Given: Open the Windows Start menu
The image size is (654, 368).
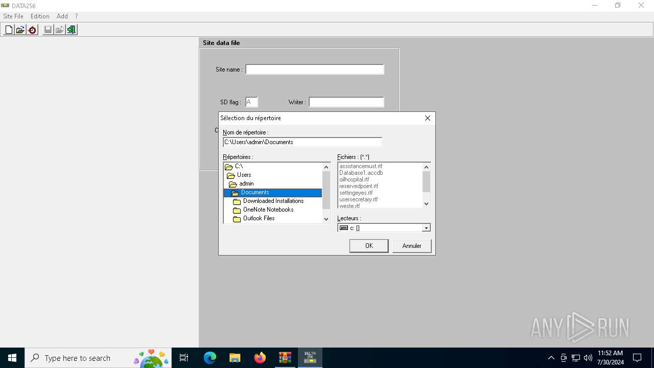Looking at the screenshot, I should (x=12, y=358).
